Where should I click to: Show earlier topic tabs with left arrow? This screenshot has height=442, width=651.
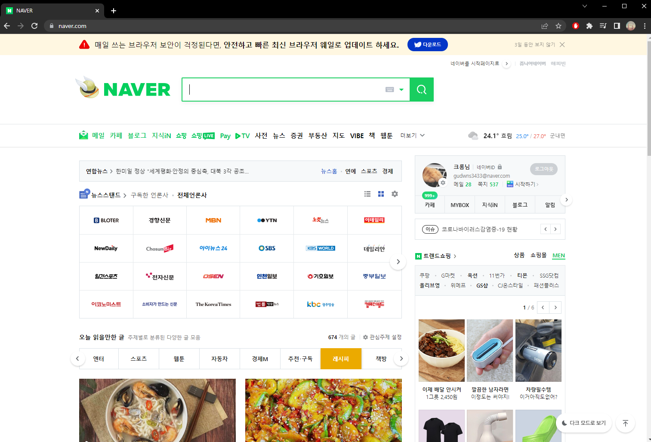coord(77,358)
